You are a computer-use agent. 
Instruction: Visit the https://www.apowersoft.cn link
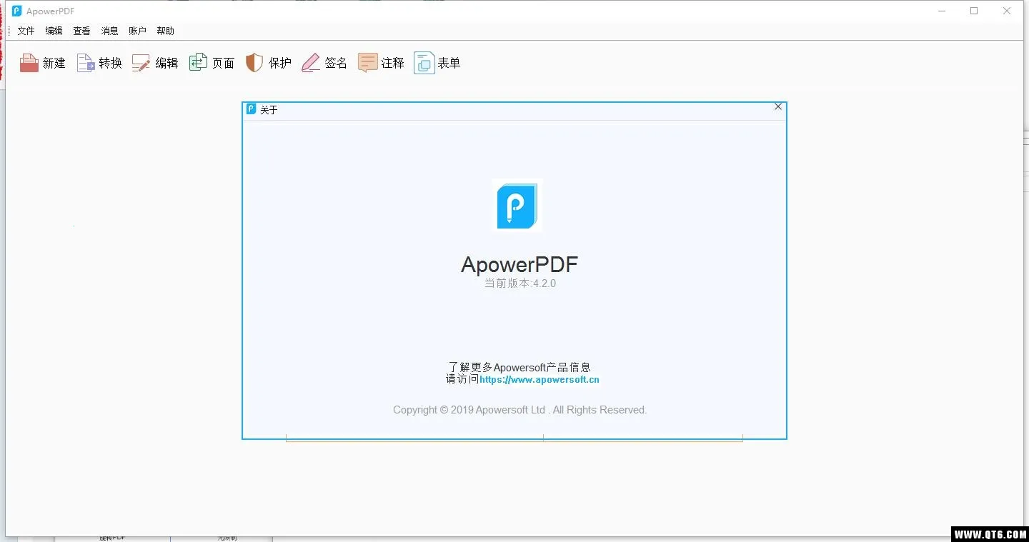(540, 380)
